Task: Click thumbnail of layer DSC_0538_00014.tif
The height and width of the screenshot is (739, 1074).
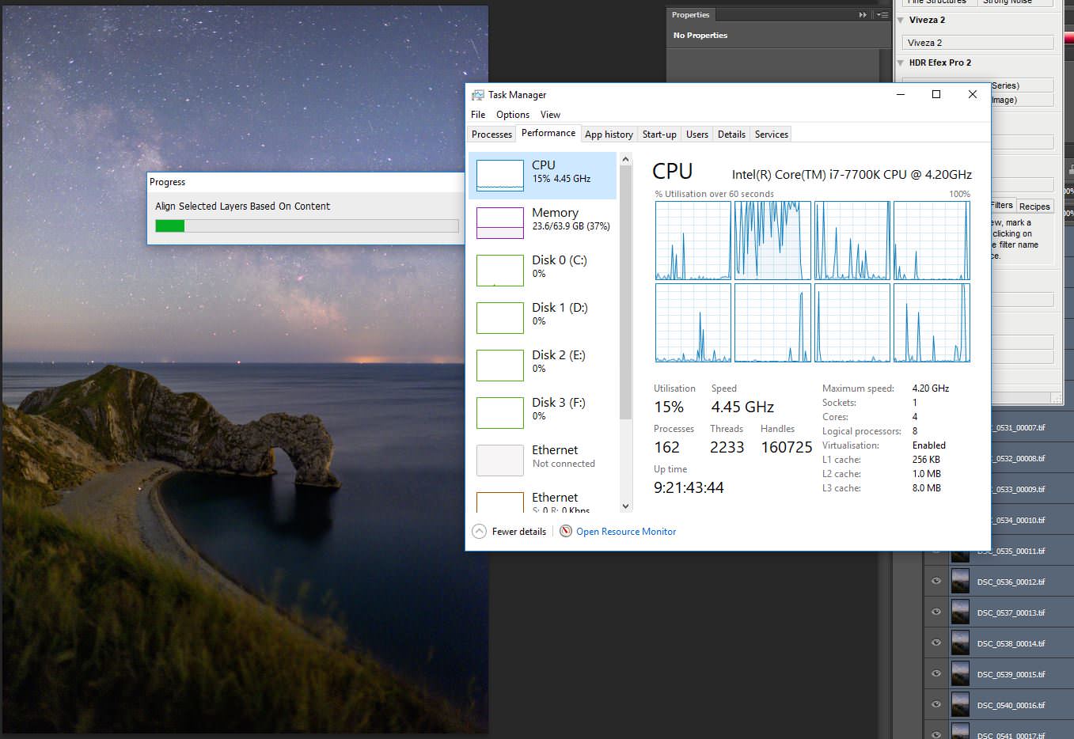Action: pos(960,643)
